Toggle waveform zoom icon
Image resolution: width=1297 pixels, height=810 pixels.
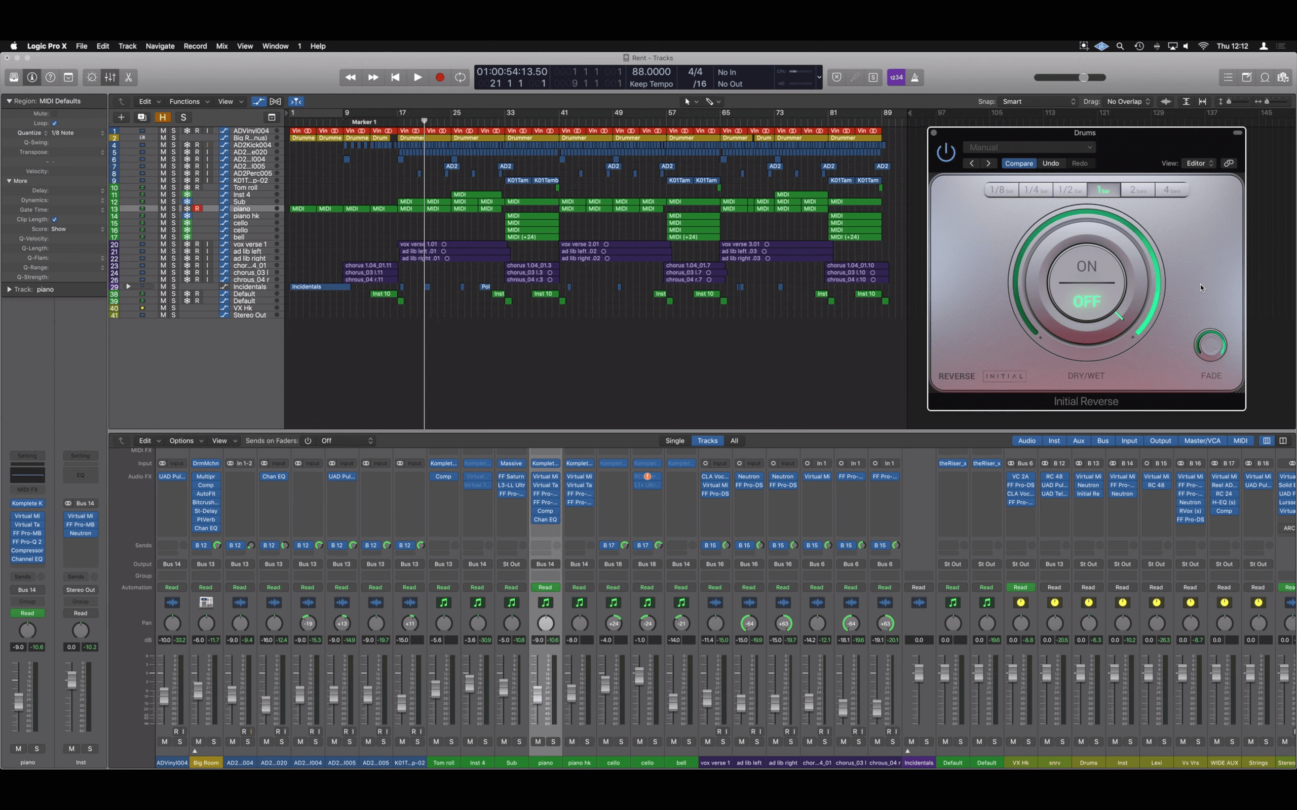click(1166, 101)
